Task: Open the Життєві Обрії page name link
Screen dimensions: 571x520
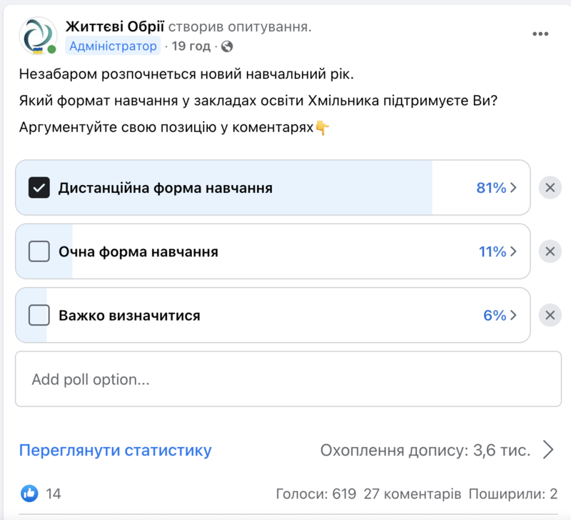Action: pos(115,26)
